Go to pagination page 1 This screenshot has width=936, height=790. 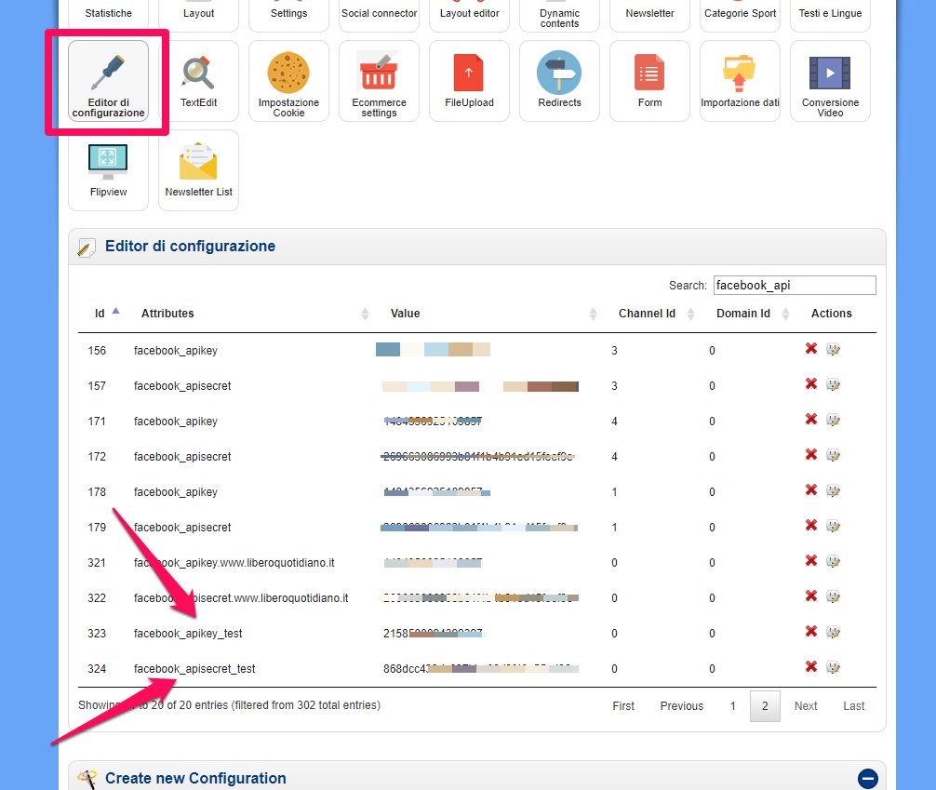click(732, 706)
